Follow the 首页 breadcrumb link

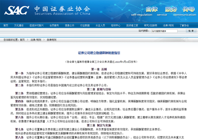click(22, 40)
